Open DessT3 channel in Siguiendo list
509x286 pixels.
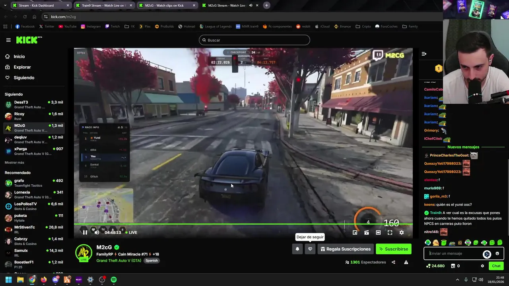pos(34,104)
